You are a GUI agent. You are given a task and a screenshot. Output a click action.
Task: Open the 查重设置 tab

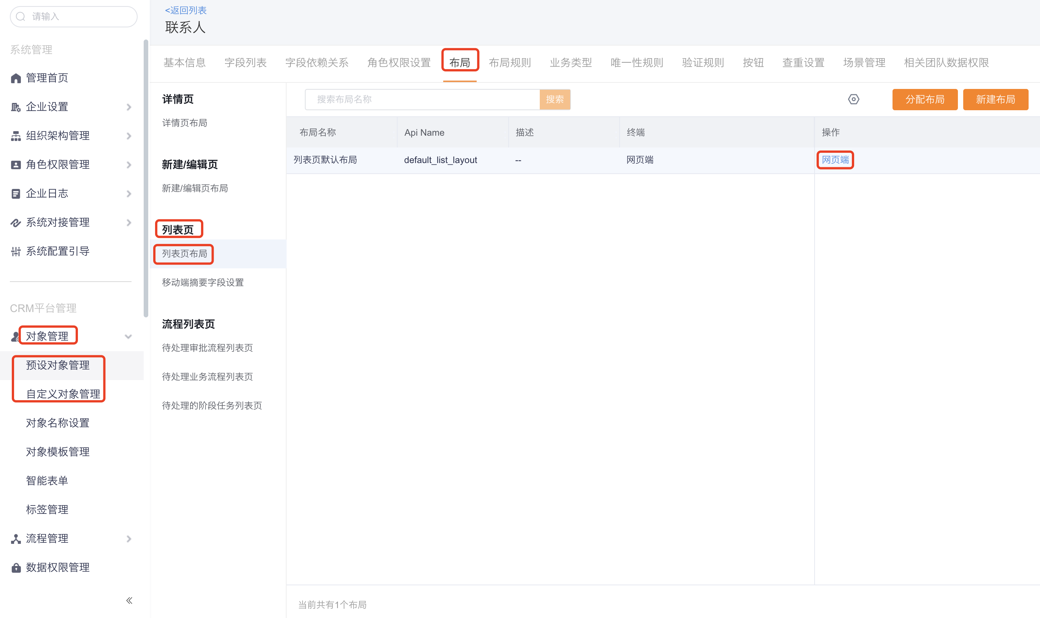(804, 63)
